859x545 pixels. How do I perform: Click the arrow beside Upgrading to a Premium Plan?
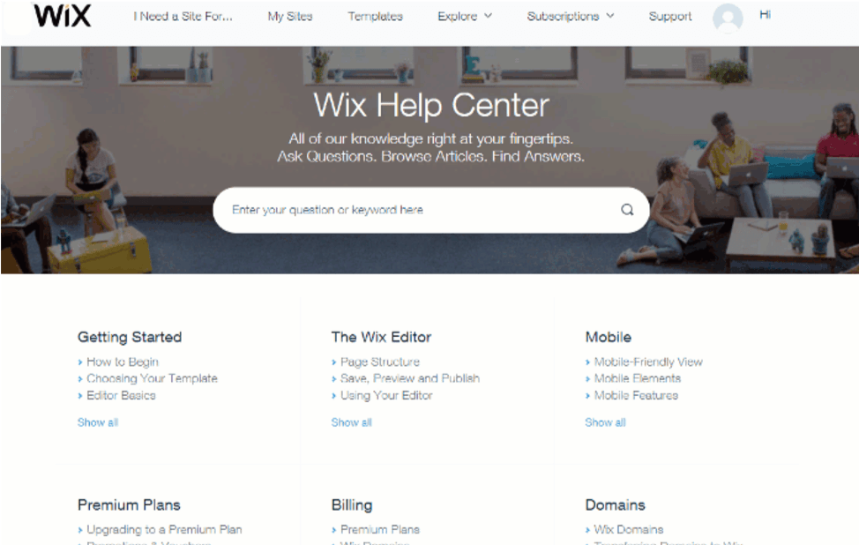(x=80, y=530)
